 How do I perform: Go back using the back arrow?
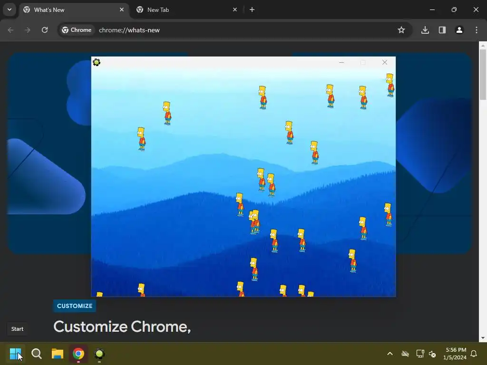point(10,30)
